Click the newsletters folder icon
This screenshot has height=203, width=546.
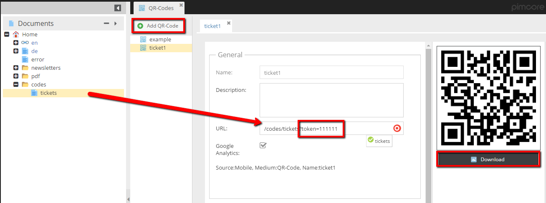tap(25, 68)
